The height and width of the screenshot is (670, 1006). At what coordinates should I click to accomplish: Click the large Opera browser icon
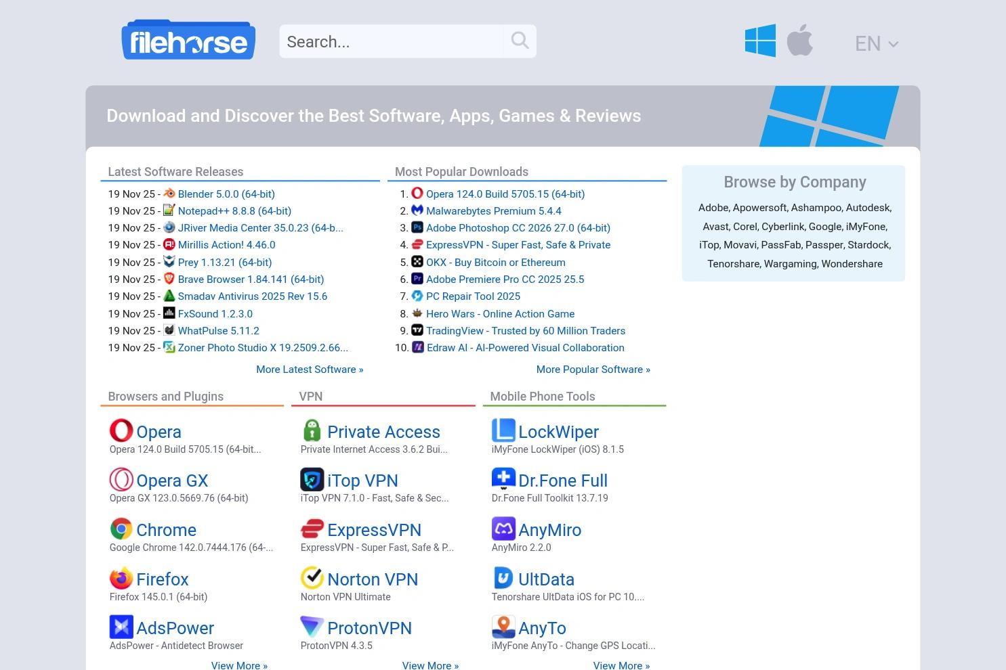pos(121,430)
